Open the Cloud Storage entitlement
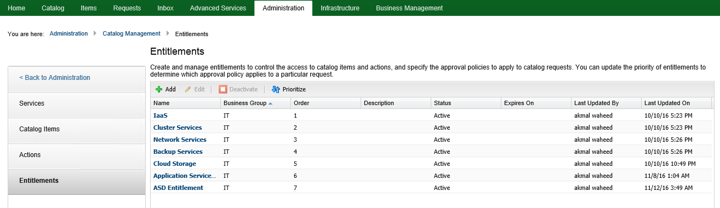The height and width of the screenshot is (208, 720). click(175, 164)
